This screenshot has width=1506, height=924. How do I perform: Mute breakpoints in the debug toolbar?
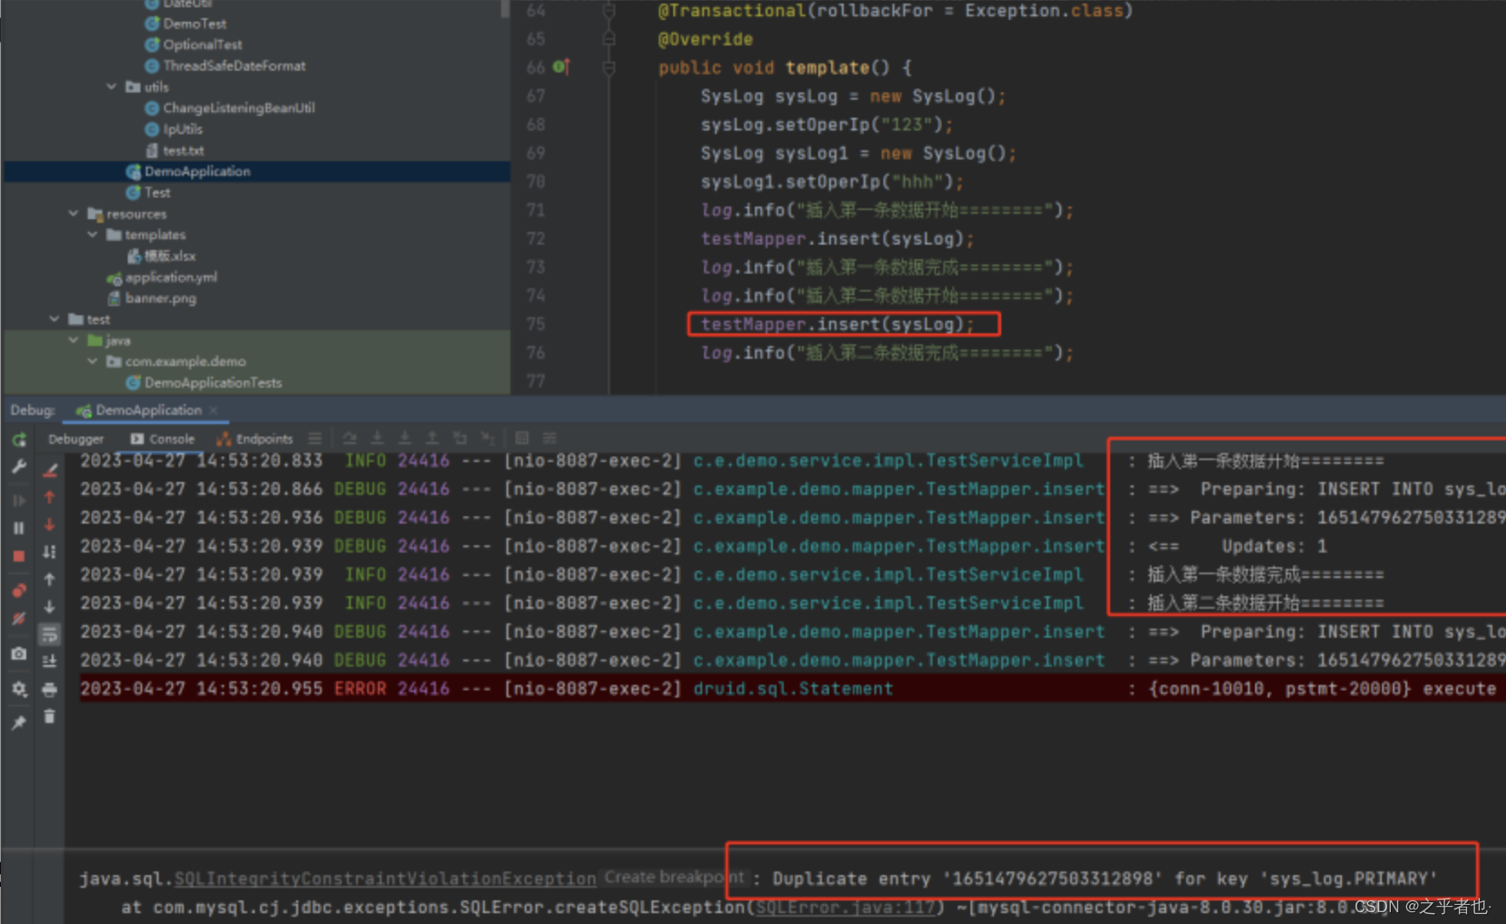[18, 619]
